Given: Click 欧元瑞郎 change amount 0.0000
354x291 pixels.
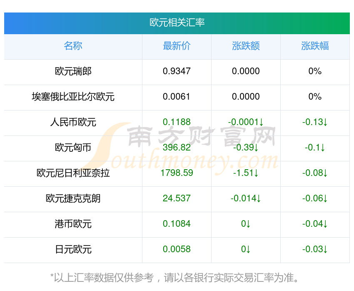Looking at the screenshot, I should pos(246,71).
